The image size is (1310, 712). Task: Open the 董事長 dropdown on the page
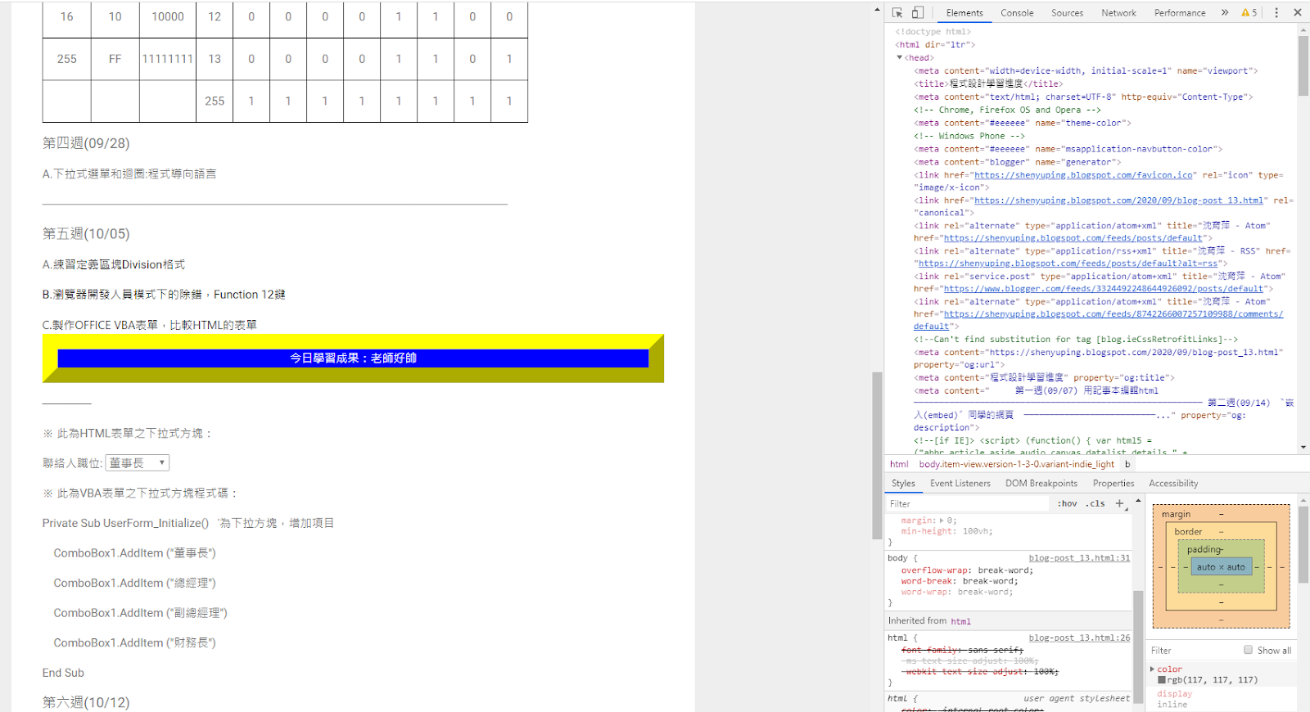click(x=138, y=463)
